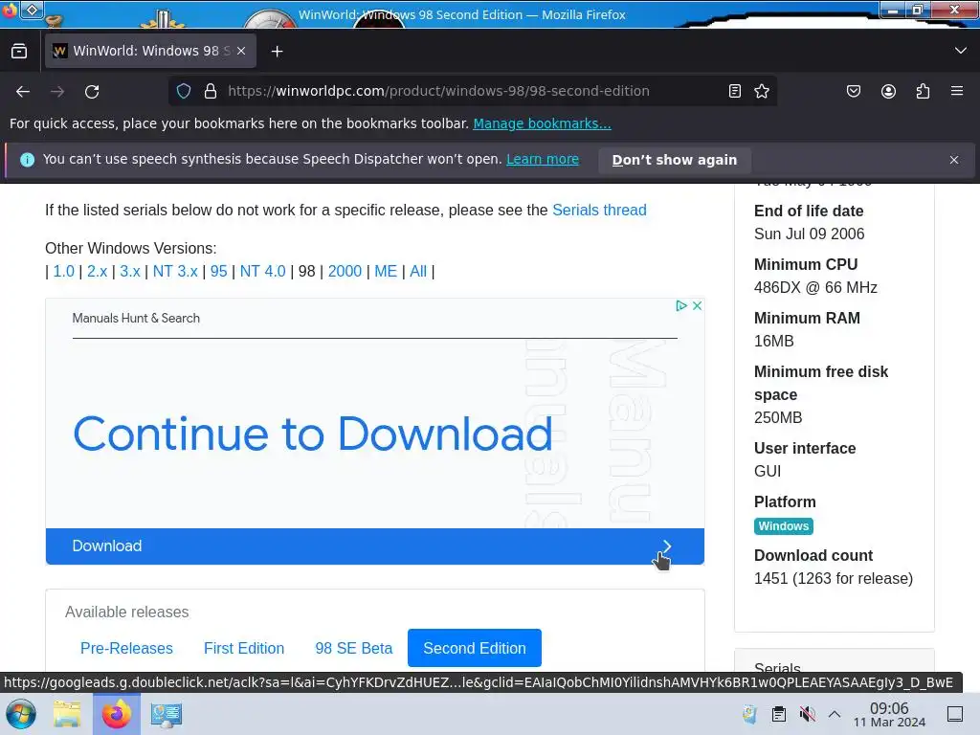Click the updates tray icon
Viewport: 980px width, 735px height.
coord(750,714)
